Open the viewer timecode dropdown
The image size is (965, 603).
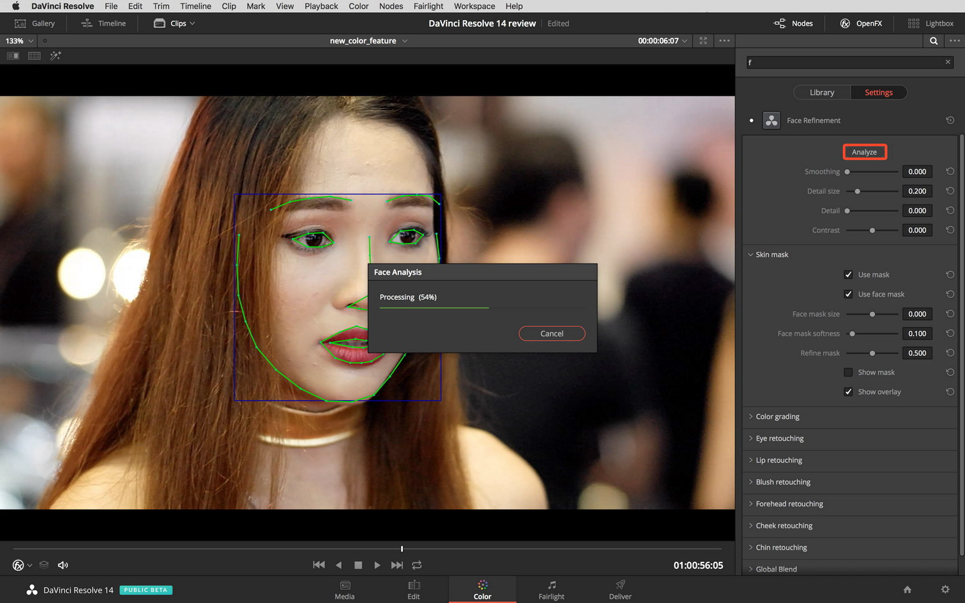pyautogui.click(x=663, y=41)
